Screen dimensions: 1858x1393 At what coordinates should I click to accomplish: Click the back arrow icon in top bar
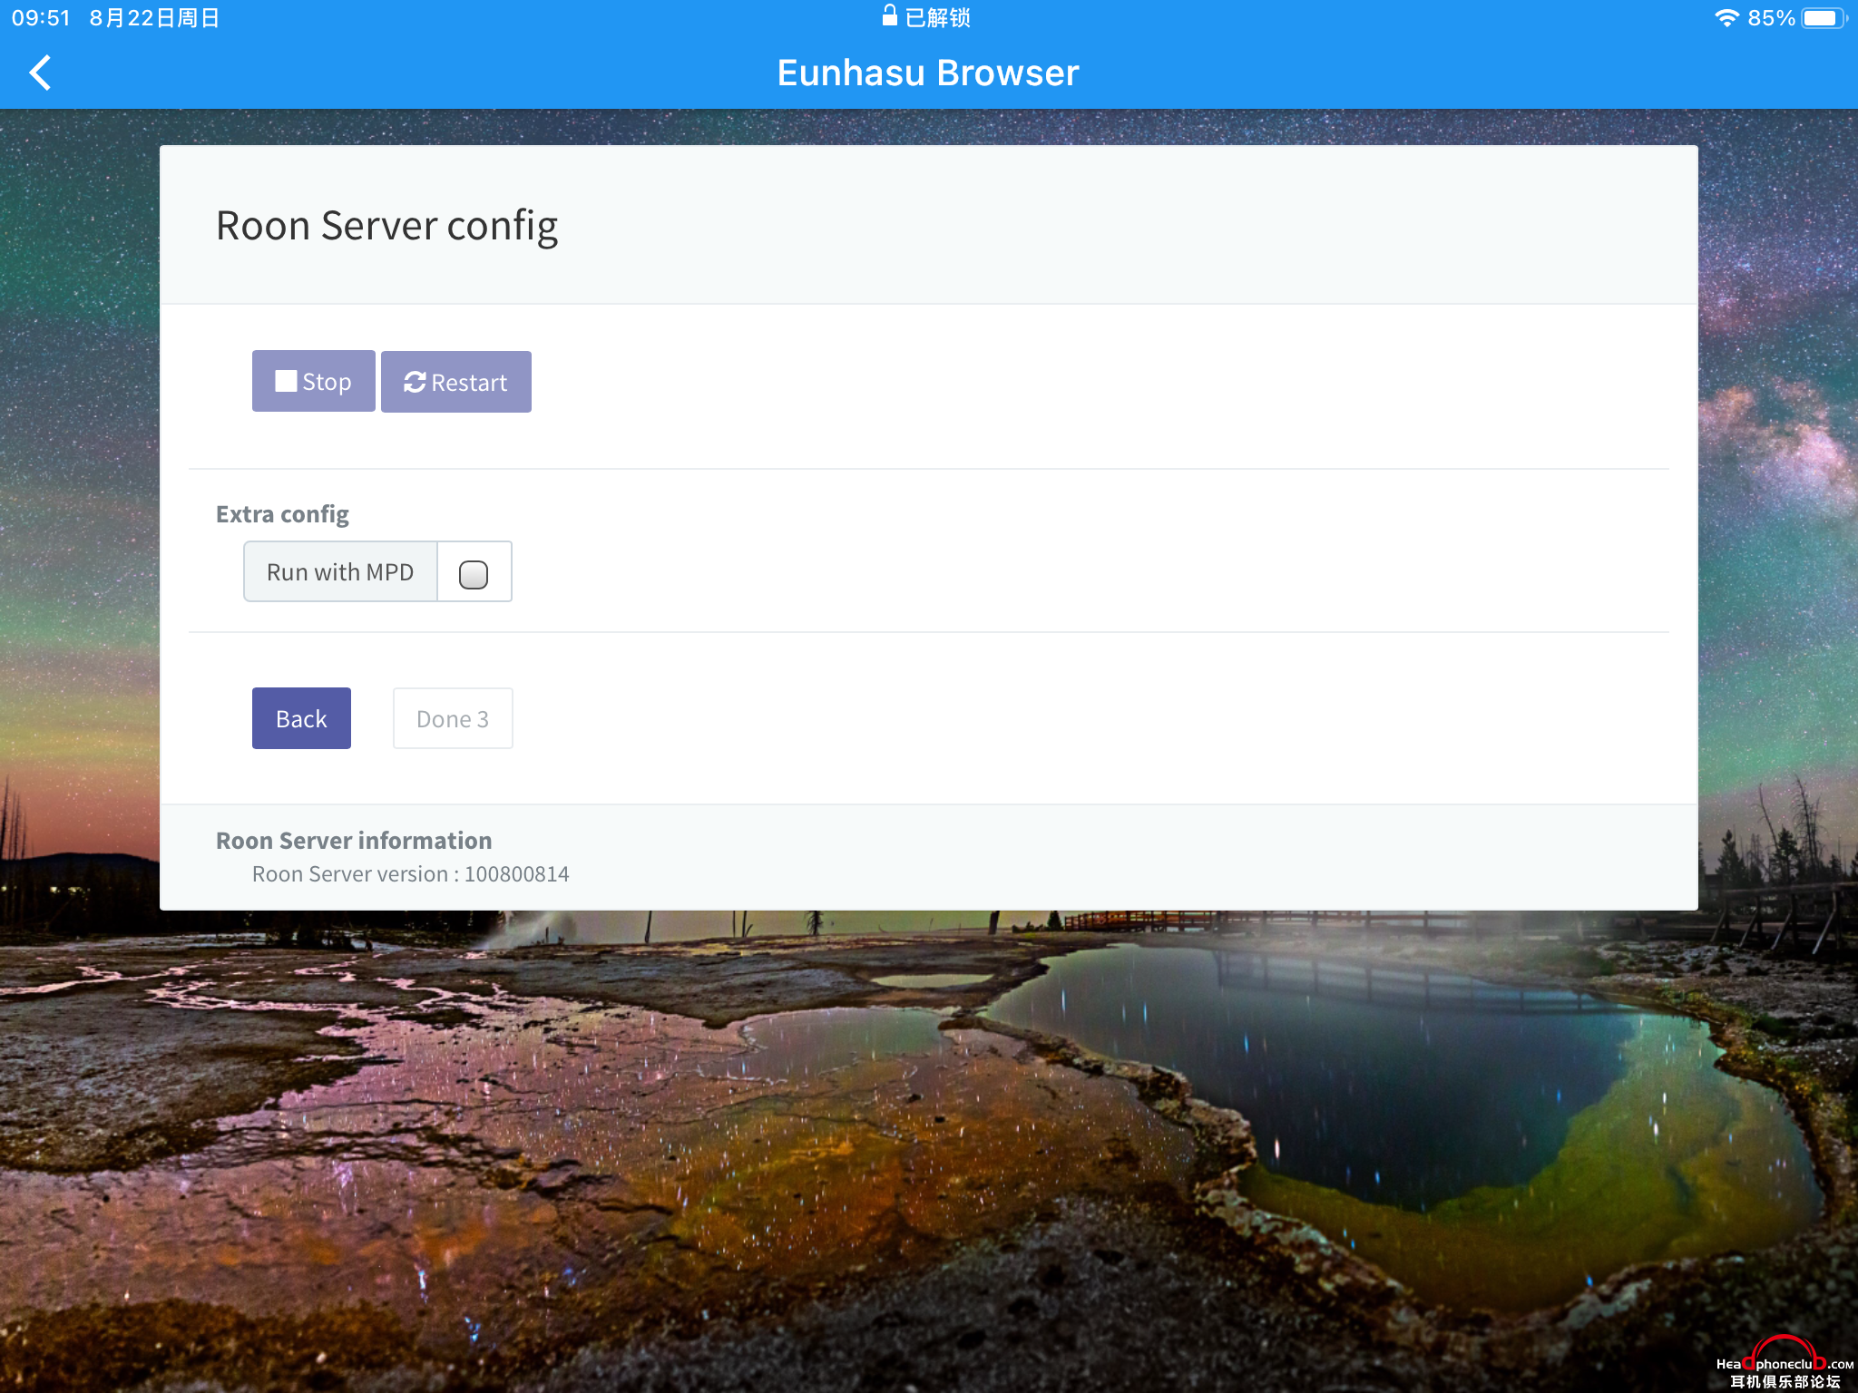(x=41, y=72)
